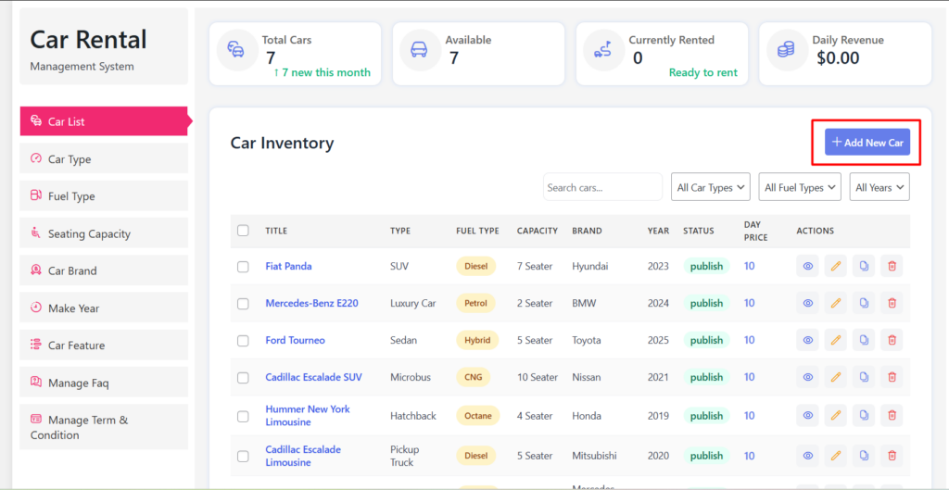Duplicate the Mercedes-Benz E220 entry
The width and height of the screenshot is (949, 490).
(864, 303)
